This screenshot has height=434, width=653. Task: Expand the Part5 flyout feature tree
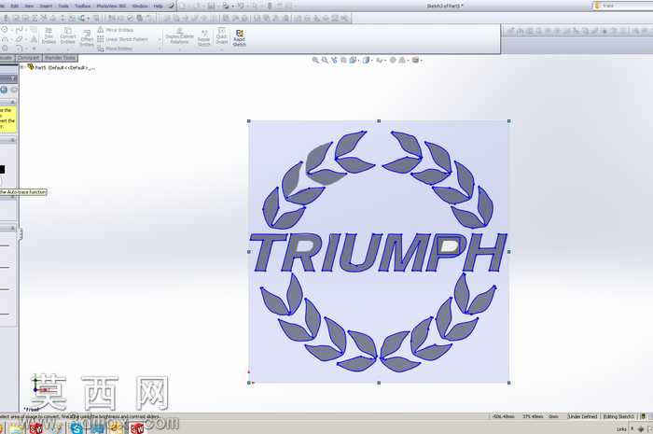coord(22,67)
